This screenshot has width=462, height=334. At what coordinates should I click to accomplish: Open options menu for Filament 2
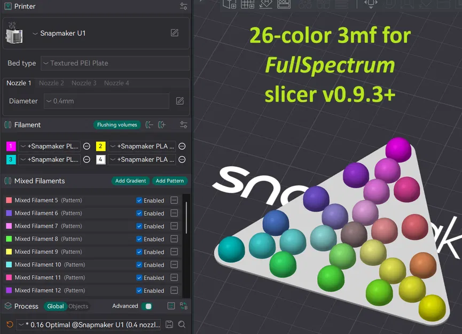(x=181, y=146)
